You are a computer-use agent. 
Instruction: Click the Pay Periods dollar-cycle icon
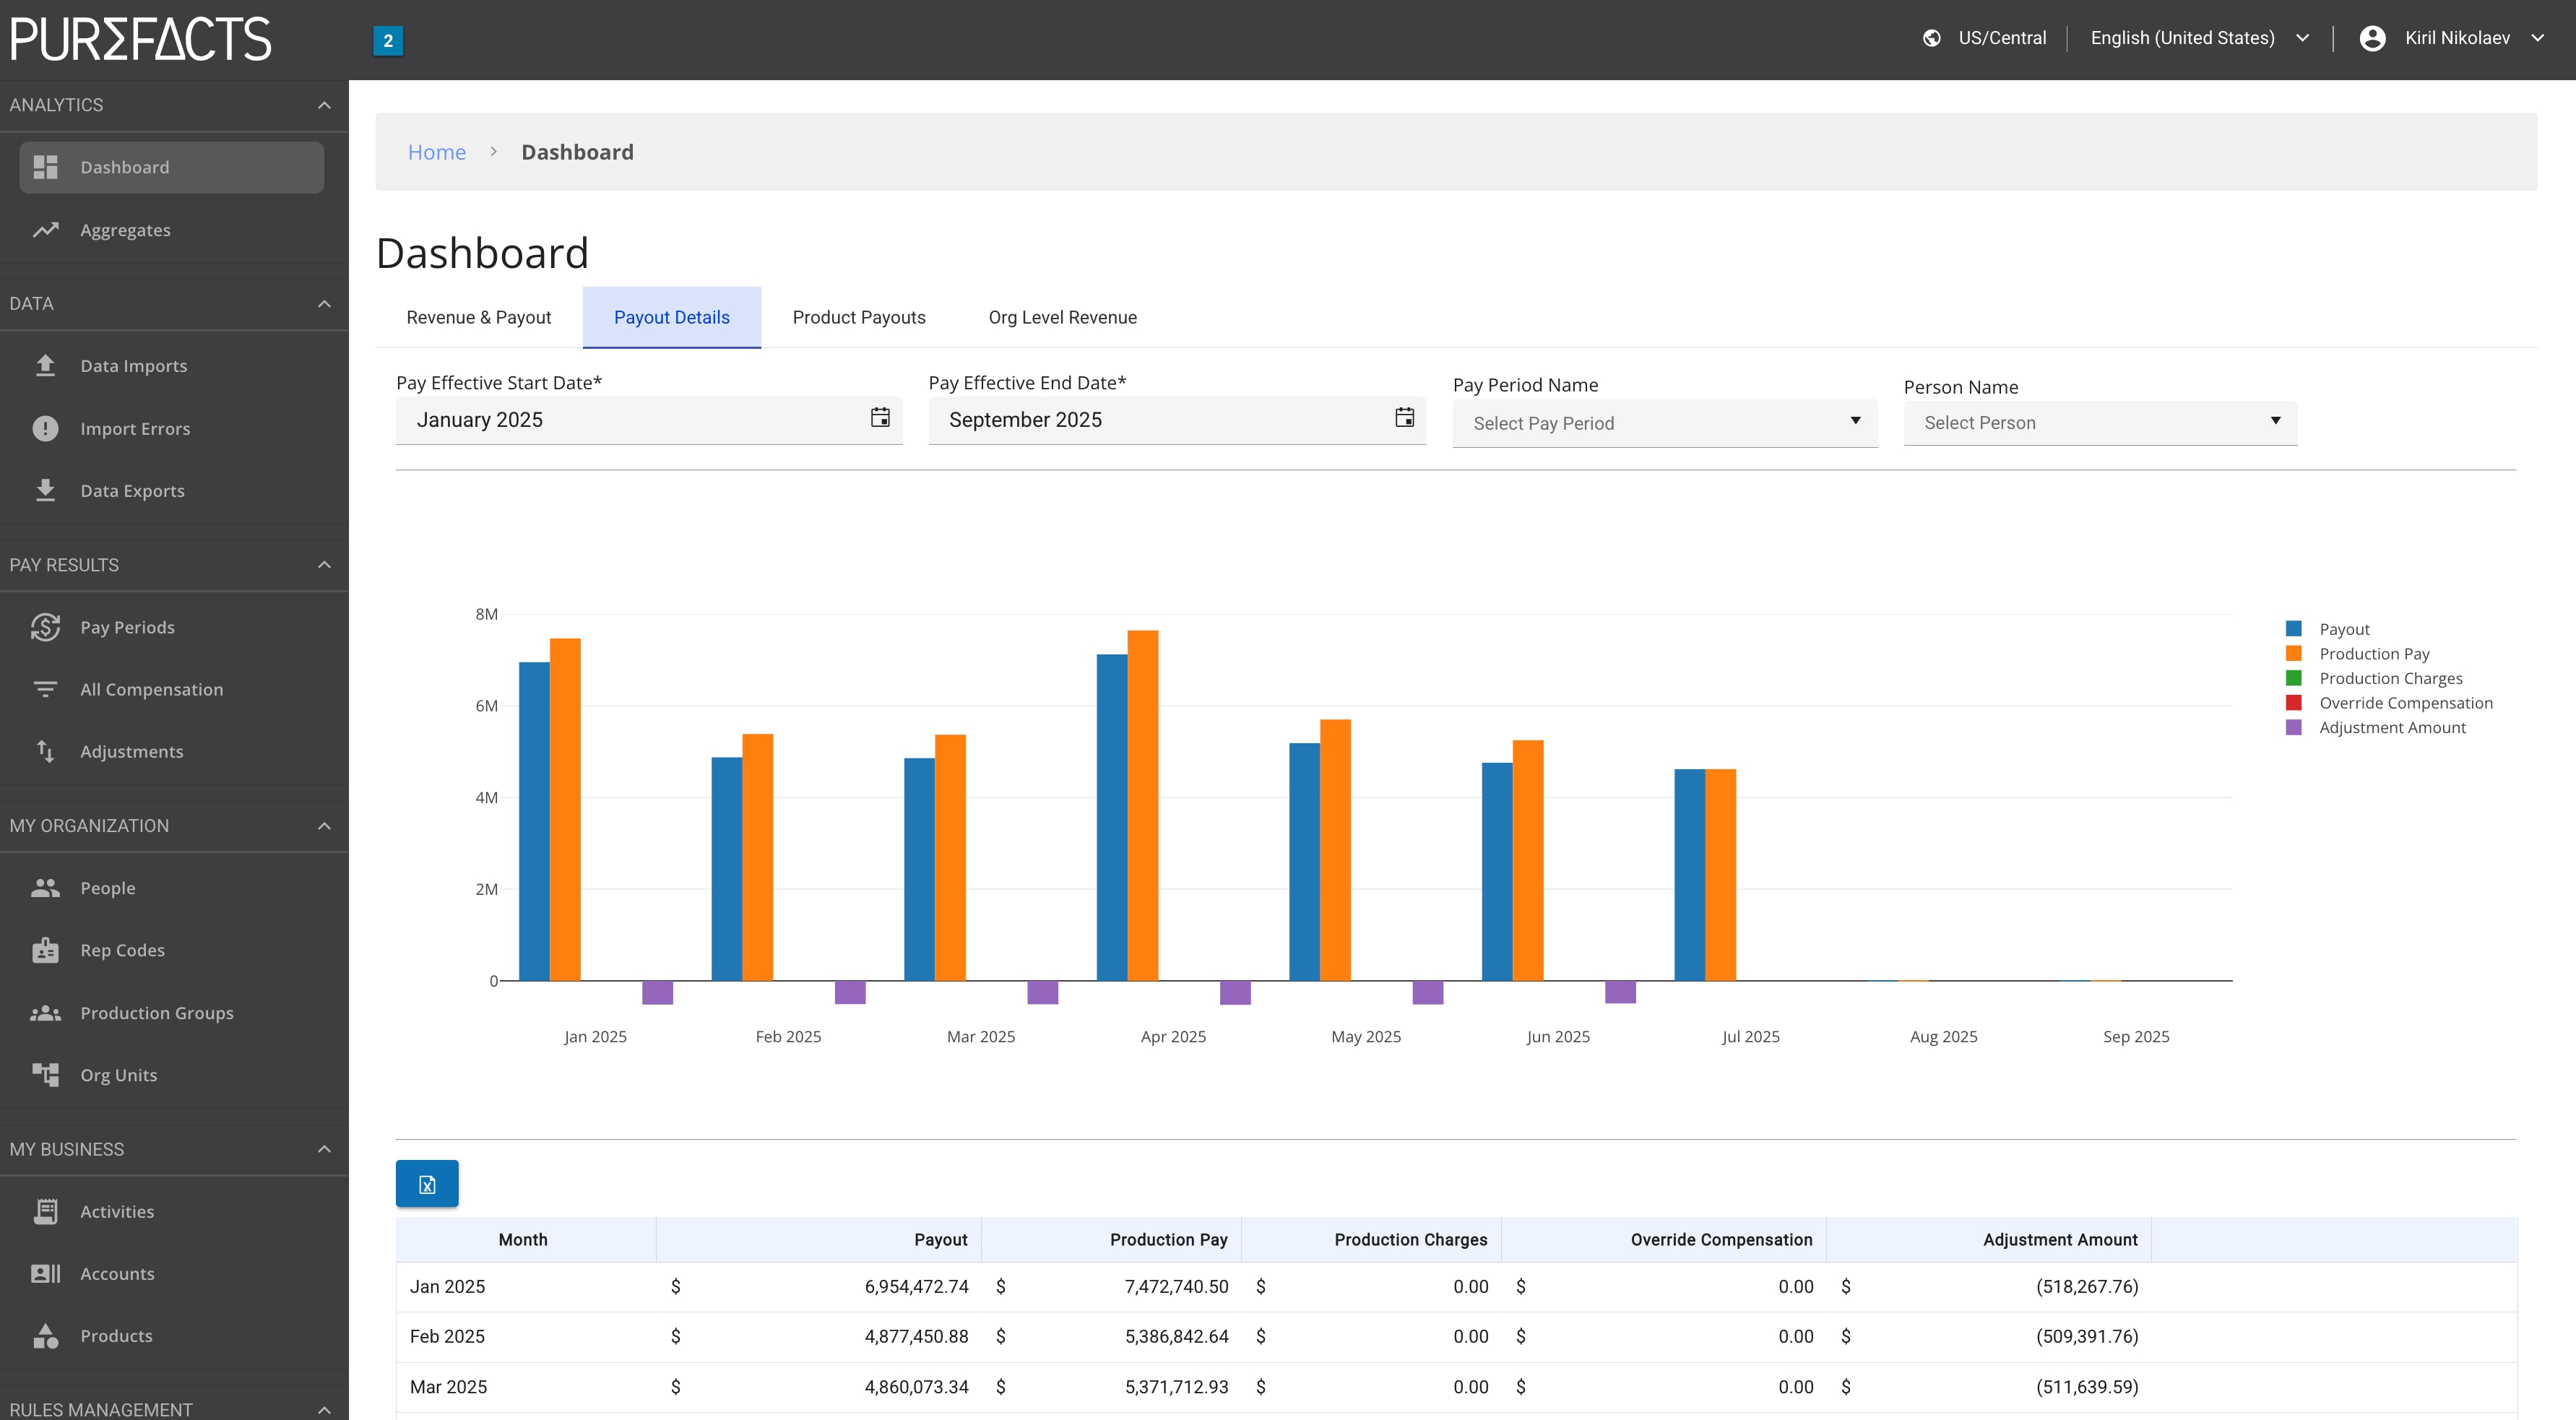tap(45, 627)
